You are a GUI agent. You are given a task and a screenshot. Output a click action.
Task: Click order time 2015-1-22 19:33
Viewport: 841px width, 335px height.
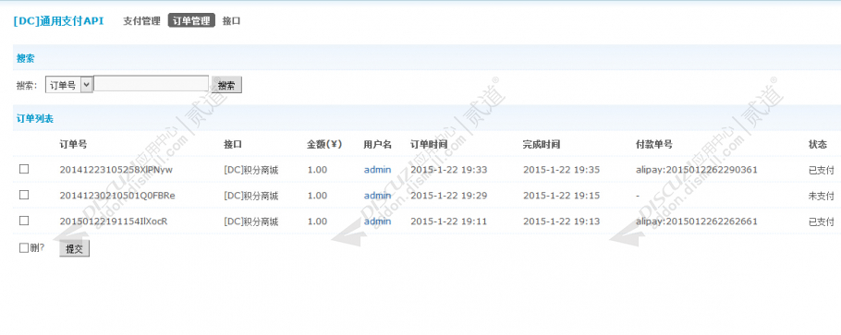[449, 170]
